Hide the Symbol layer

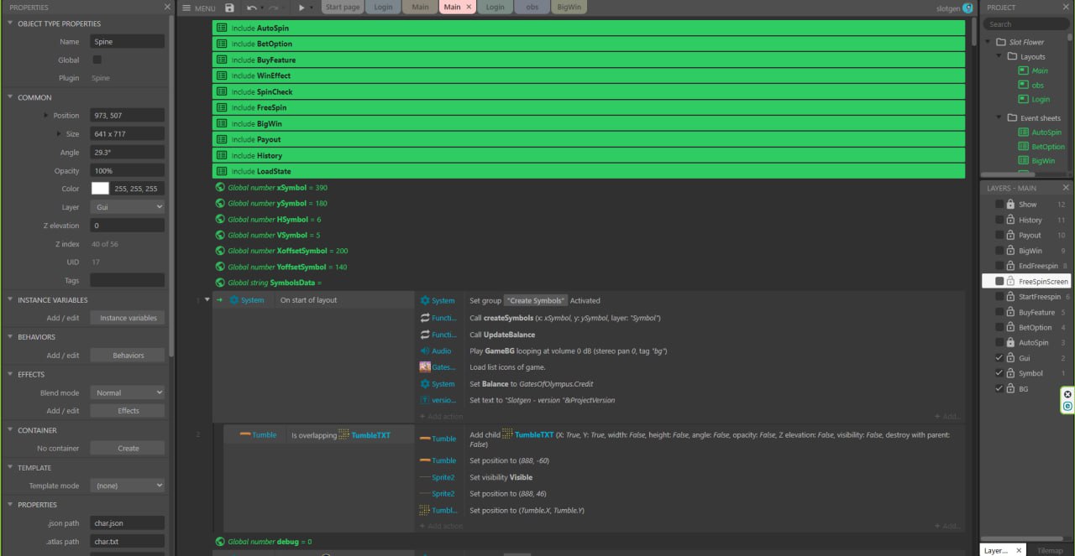click(x=999, y=373)
